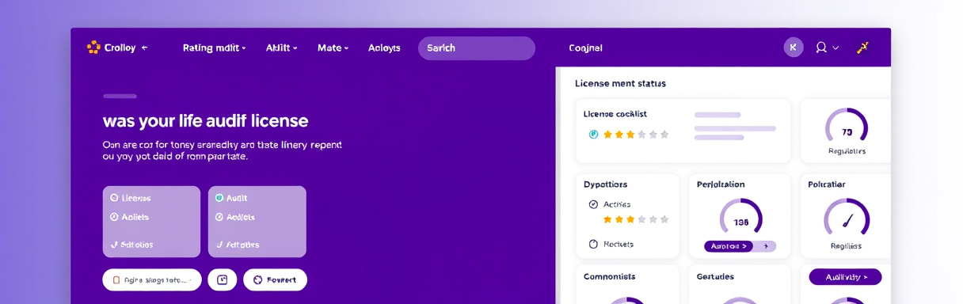
Task: Toggle the checkmark row in Audit card
Action: [237, 245]
